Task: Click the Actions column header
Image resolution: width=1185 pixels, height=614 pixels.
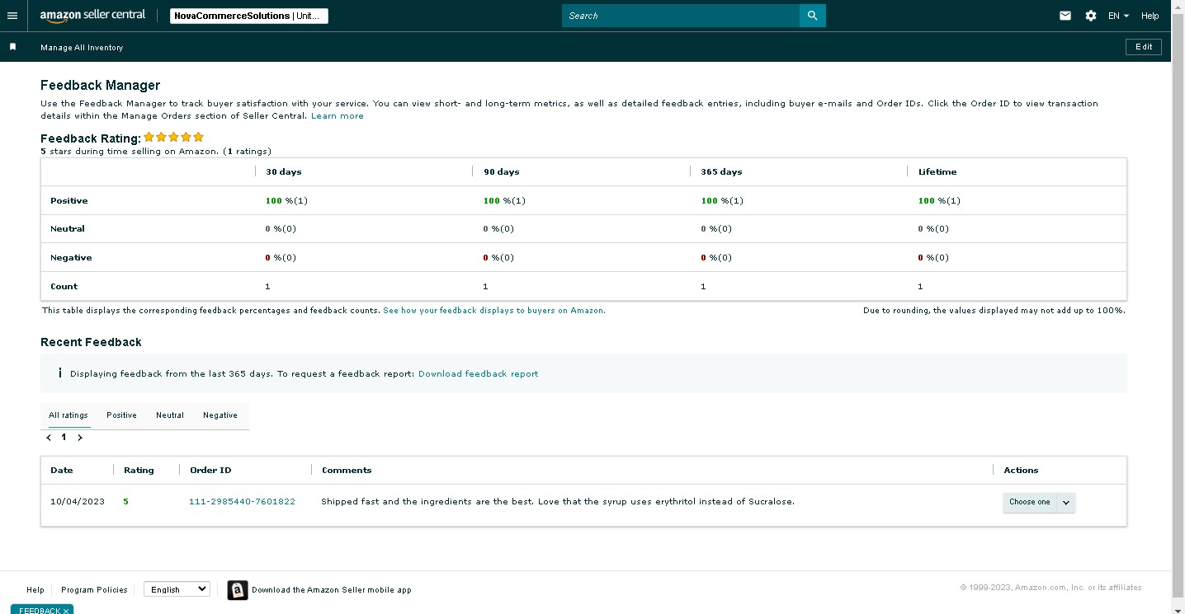Action: (1021, 471)
